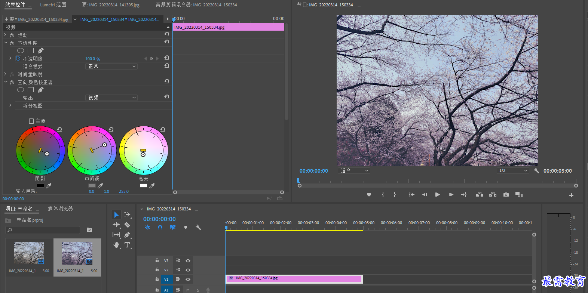Open 输出 视频 dropdown
Viewport: 588px width, 293px height.
[x=111, y=98]
